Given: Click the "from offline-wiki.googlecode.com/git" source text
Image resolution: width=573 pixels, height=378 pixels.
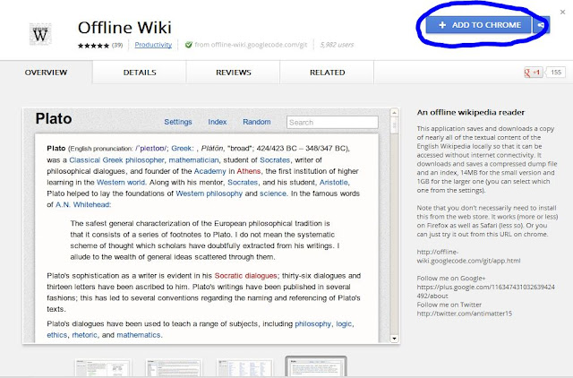Looking at the screenshot, I should (251, 45).
